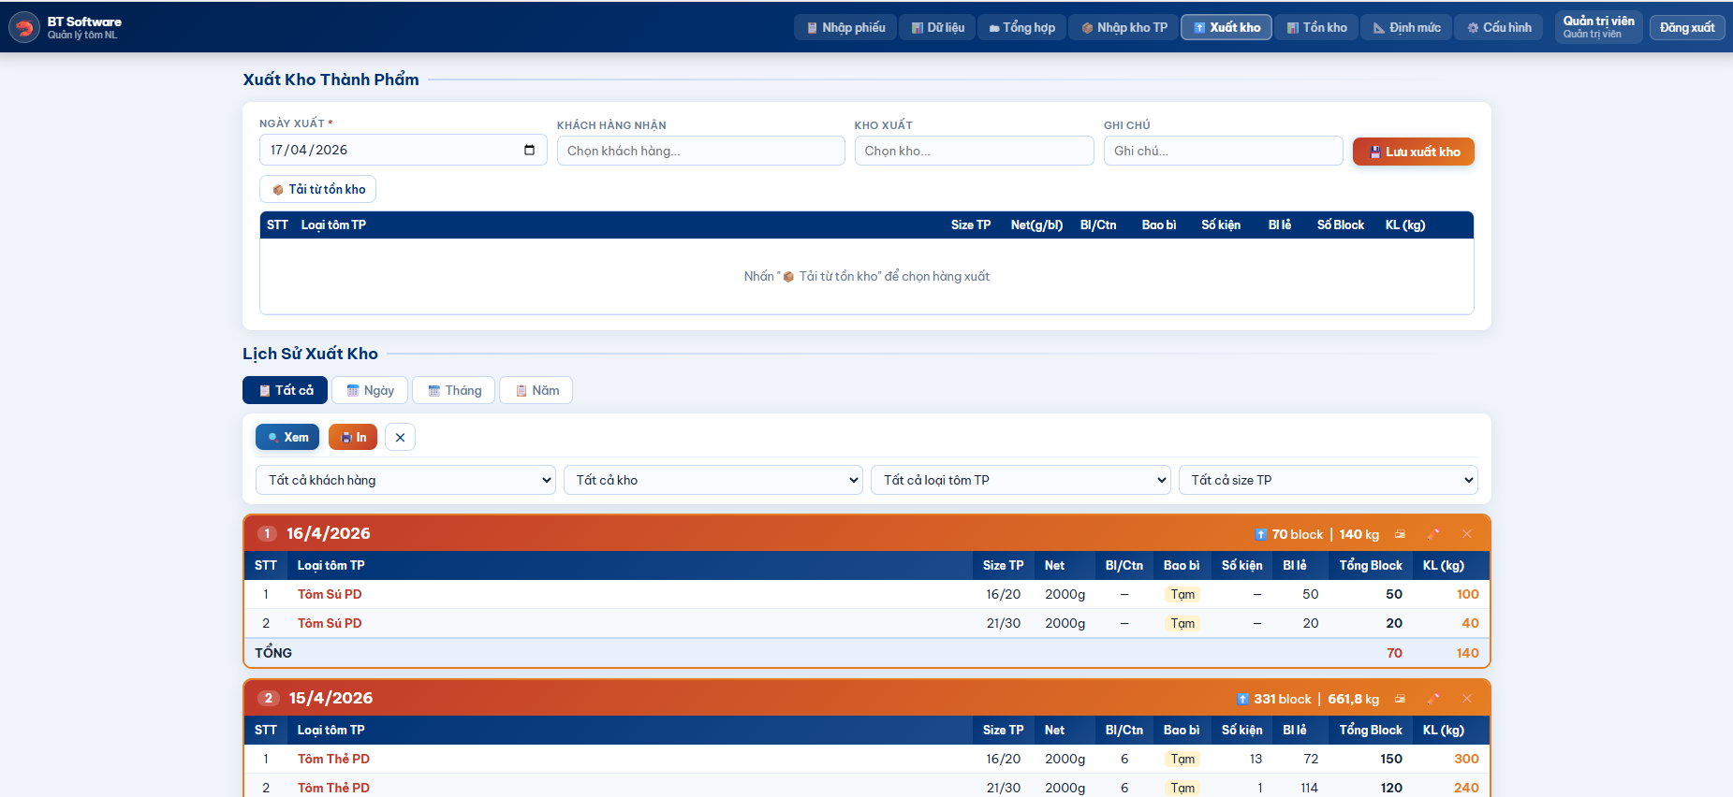Click the BT Software shrimp logo
The width and height of the screenshot is (1733, 797).
coord(24,27)
